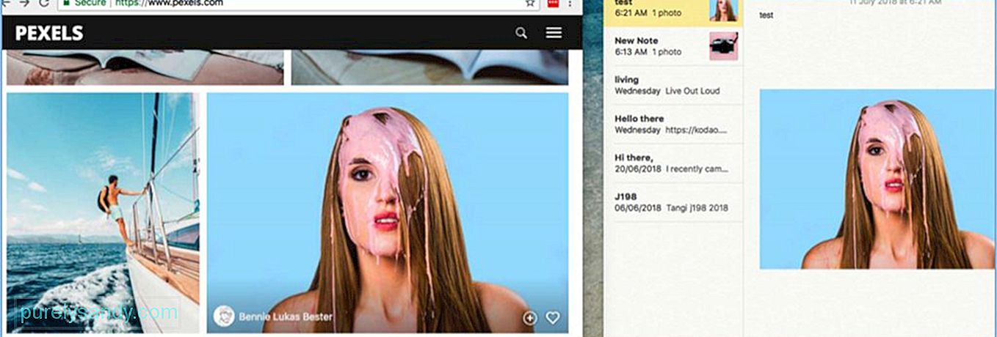
Task: Click the PEXELS logo
Action: [49, 33]
